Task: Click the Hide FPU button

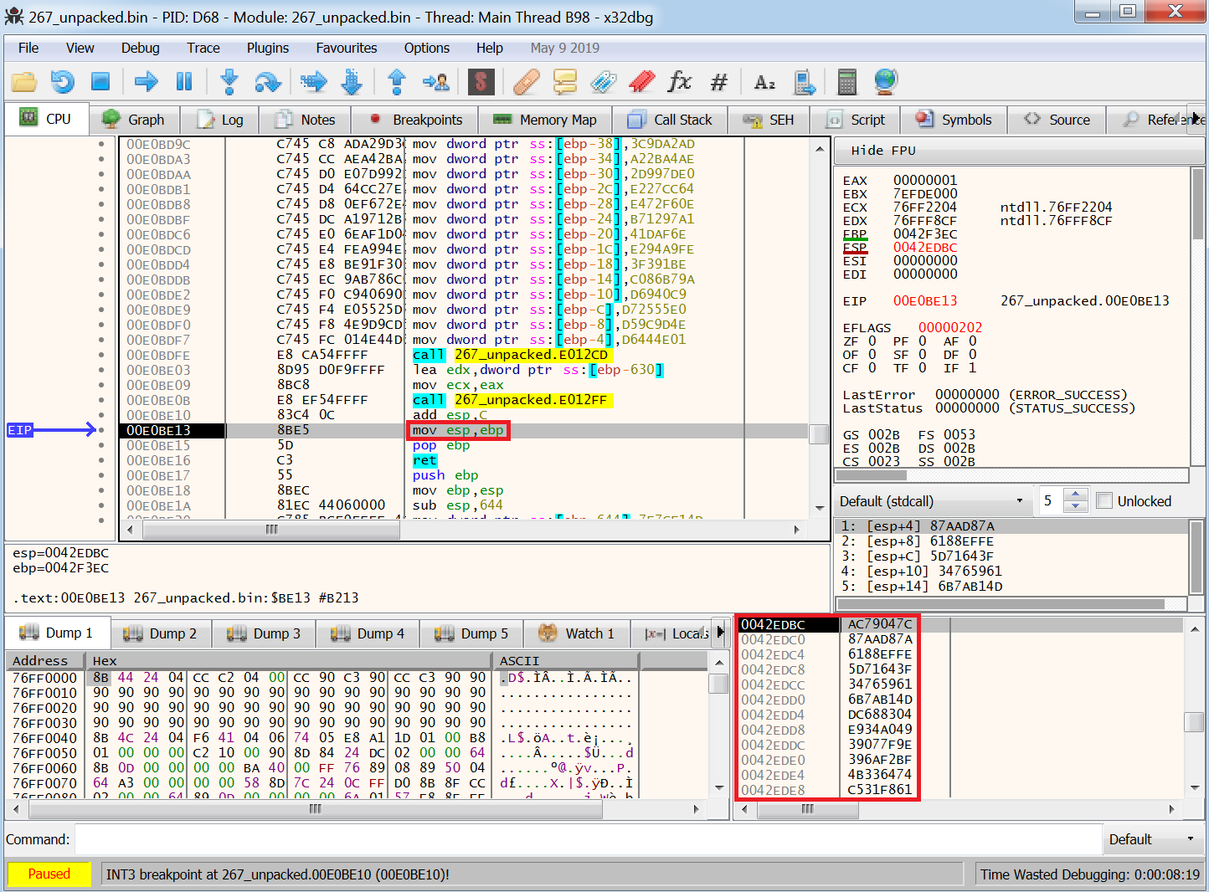Action: (x=883, y=151)
